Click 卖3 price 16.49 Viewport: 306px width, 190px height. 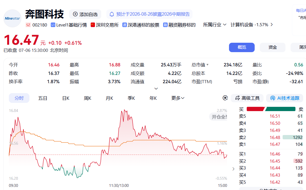point(275,130)
